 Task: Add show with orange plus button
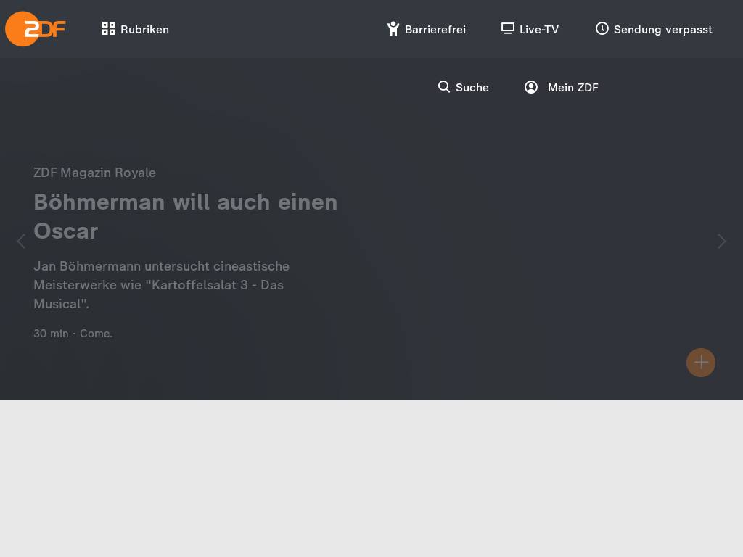pos(701,363)
